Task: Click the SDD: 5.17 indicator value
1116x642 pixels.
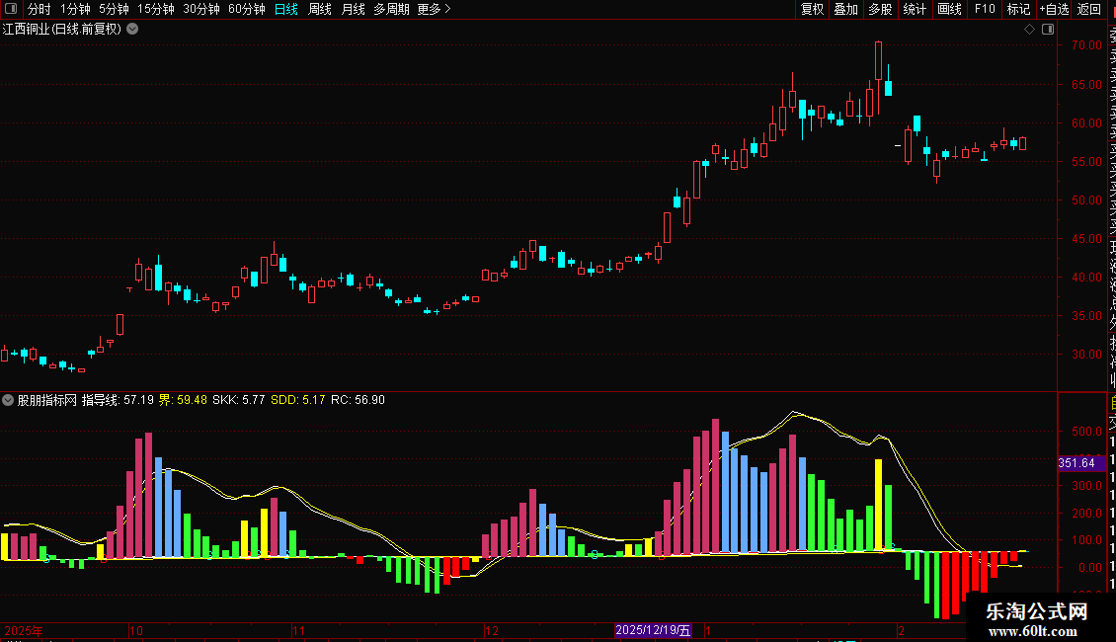Action: tap(297, 400)
